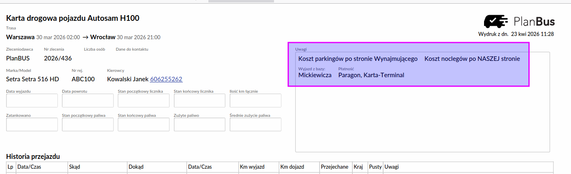This screenshot has width=571, height=174.
Task: Click the PlanBus bus logo icon
Action: coord(497,21)
